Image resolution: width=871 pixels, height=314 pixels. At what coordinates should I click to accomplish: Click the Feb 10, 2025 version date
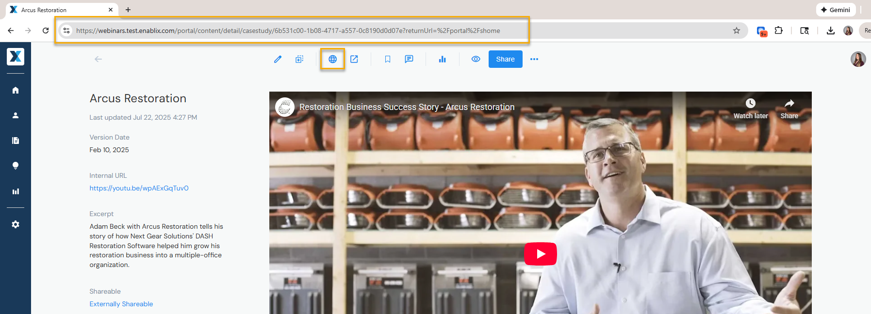click(x=109, y=150)
